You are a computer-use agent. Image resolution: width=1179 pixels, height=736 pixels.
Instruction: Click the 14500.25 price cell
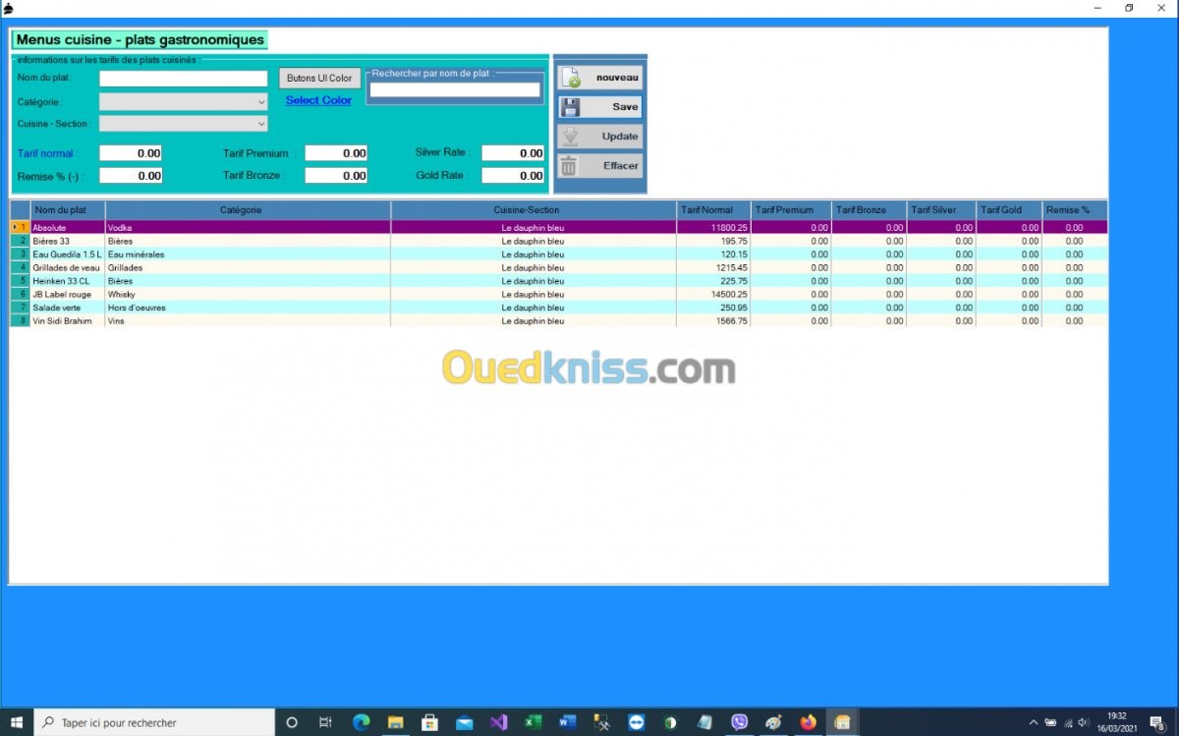point(713,294)
